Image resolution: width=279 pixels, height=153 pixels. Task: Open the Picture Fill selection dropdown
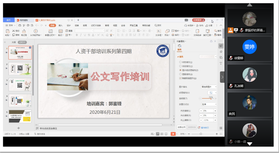point(209,87)
